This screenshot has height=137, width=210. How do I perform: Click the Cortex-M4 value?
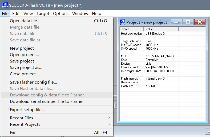(152, 60)
